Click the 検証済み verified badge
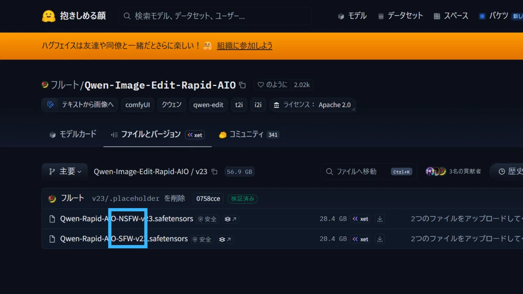 click(242, 199)
